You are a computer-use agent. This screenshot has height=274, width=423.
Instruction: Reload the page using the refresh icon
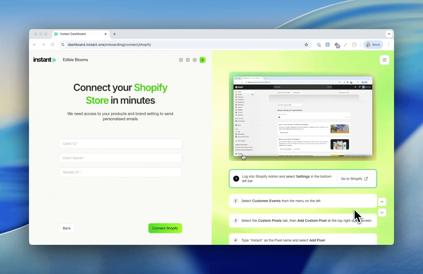(x=52, y=45)
